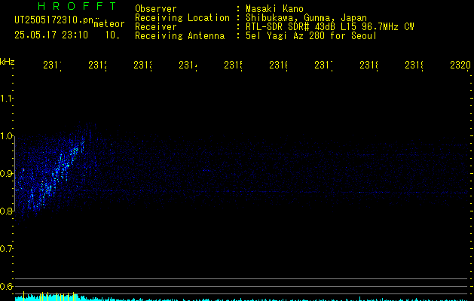Screen dimensions: 474x301
Task: Click the 1.0 kHz axis label
Action: tap(6, 136)
